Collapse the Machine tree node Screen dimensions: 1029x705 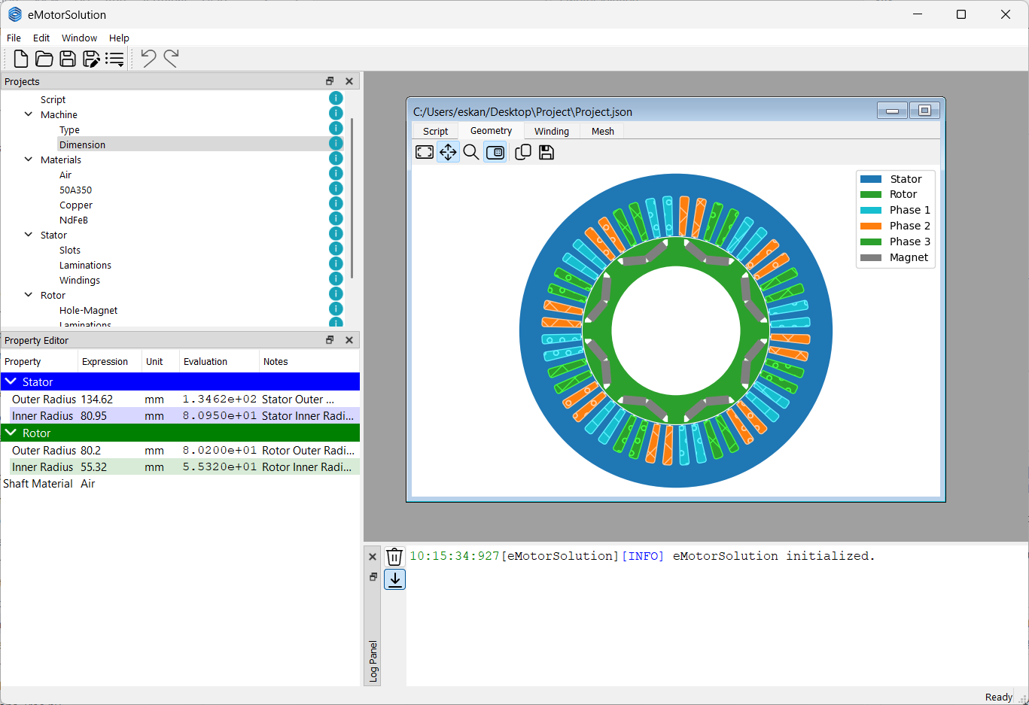click(x=28, y=114)
